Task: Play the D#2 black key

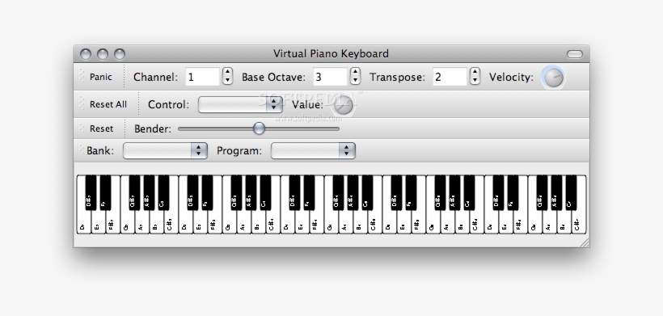Action: [x=91, y=192]
